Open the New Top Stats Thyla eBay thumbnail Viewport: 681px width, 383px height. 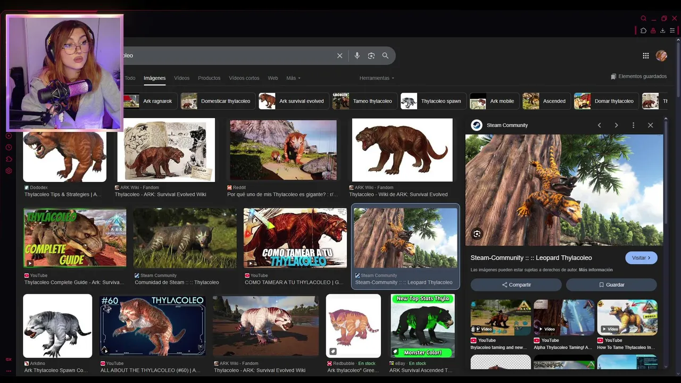click(x=422, y=326)
